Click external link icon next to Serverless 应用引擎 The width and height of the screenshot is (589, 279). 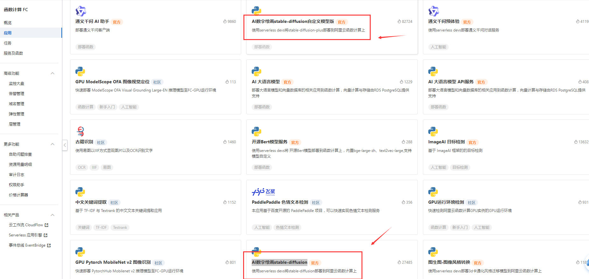click(x=46, y=235)
